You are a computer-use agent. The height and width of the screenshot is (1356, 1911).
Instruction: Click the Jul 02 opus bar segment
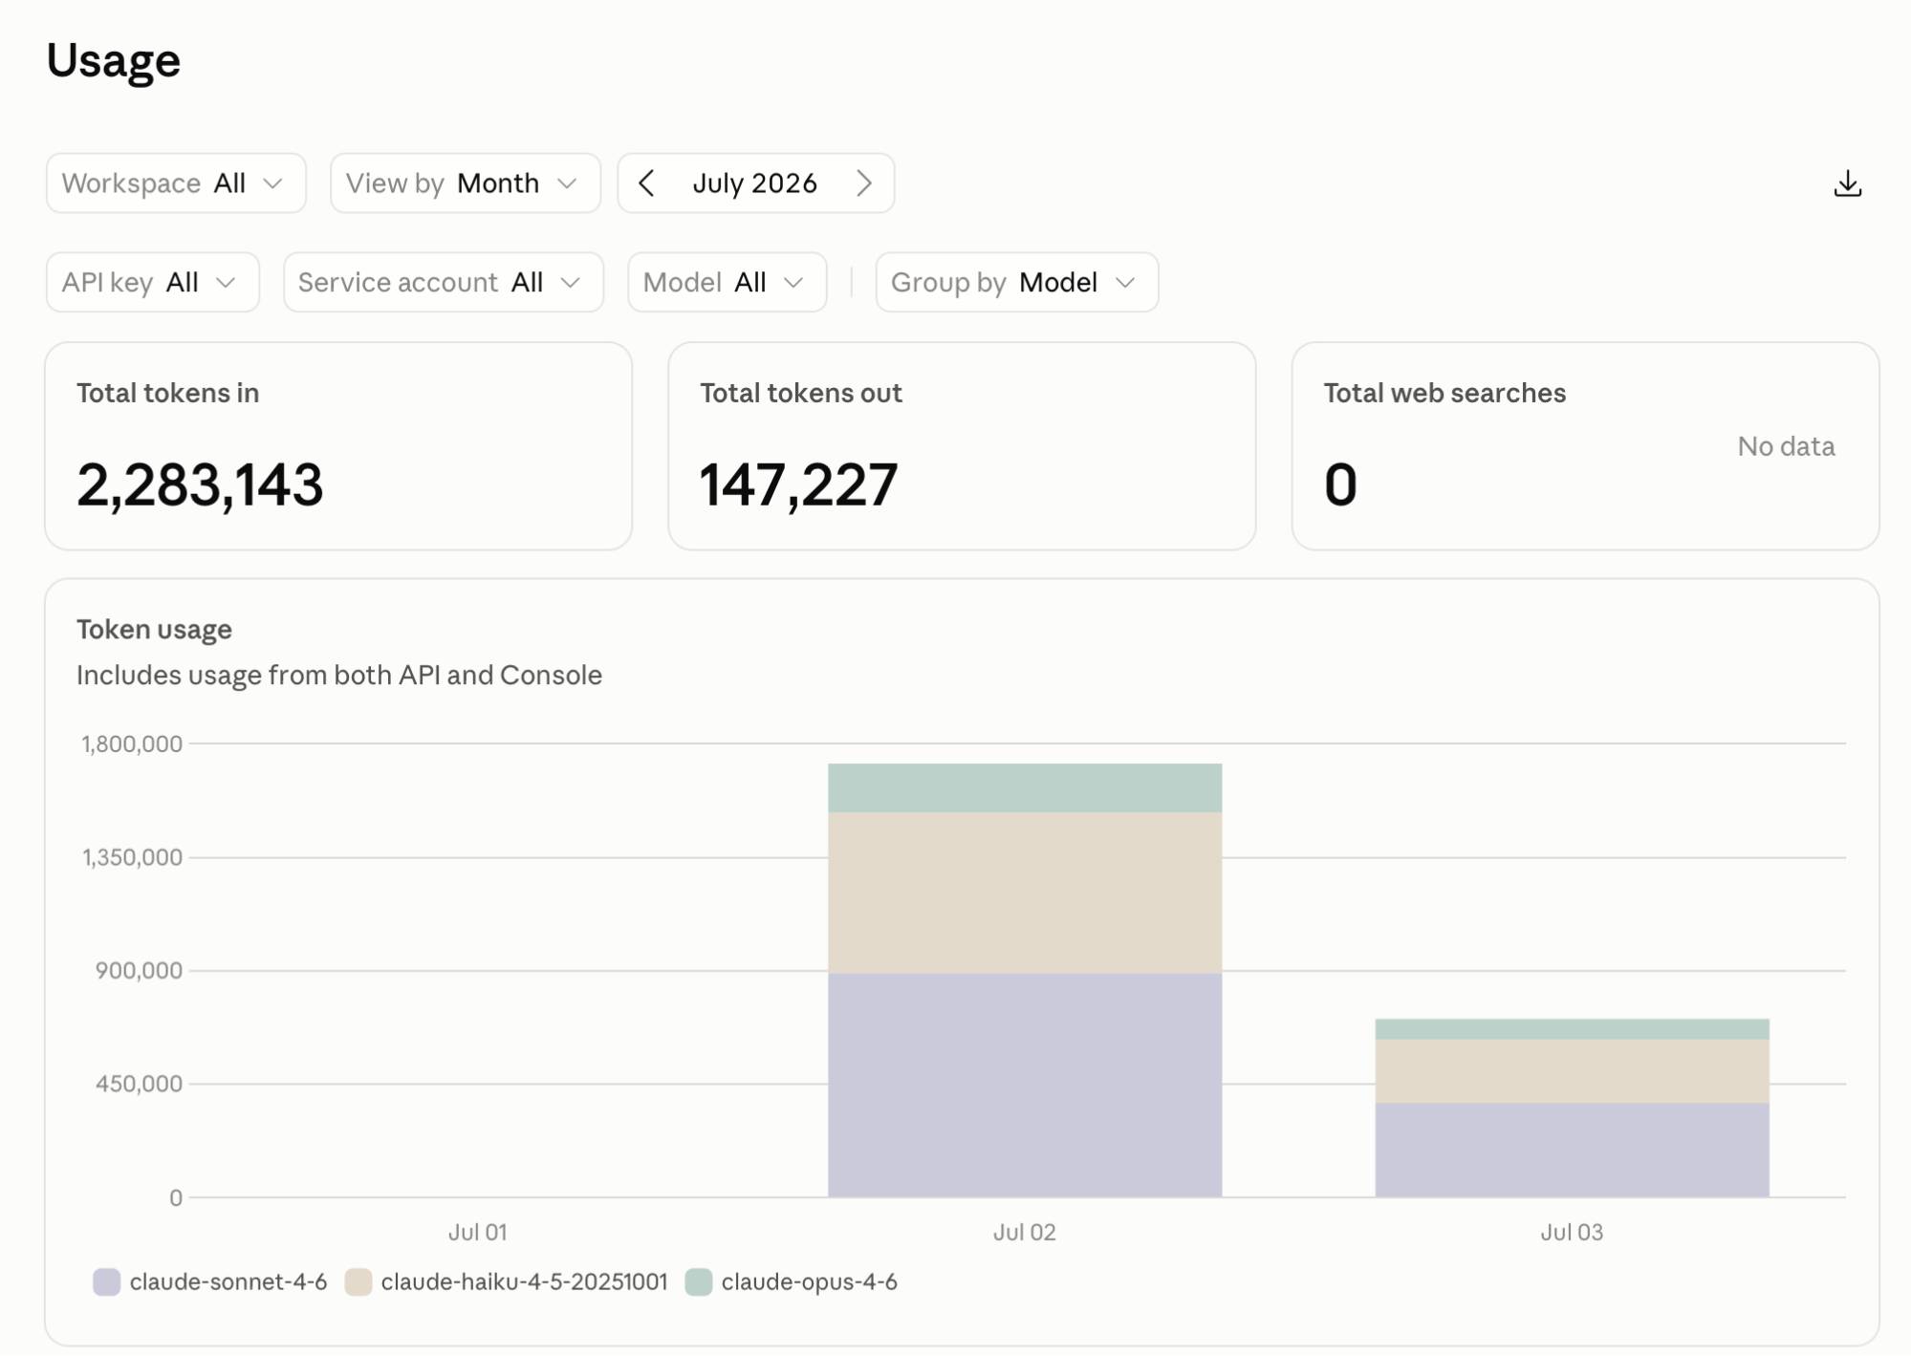click(x=1025, y=787)
